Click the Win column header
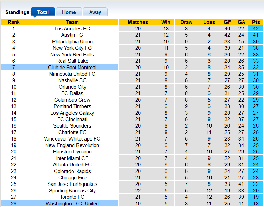Screen dimensions: 264x207 coord(166,22)
